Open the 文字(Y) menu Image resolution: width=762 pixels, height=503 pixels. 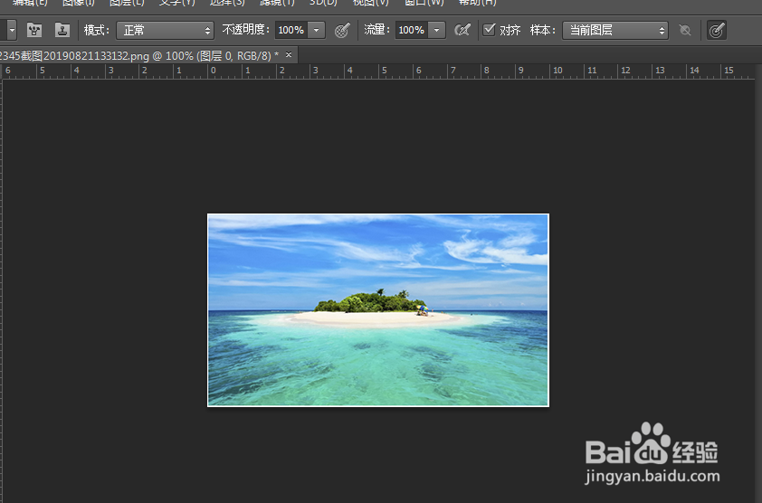[x=176, y=3]
